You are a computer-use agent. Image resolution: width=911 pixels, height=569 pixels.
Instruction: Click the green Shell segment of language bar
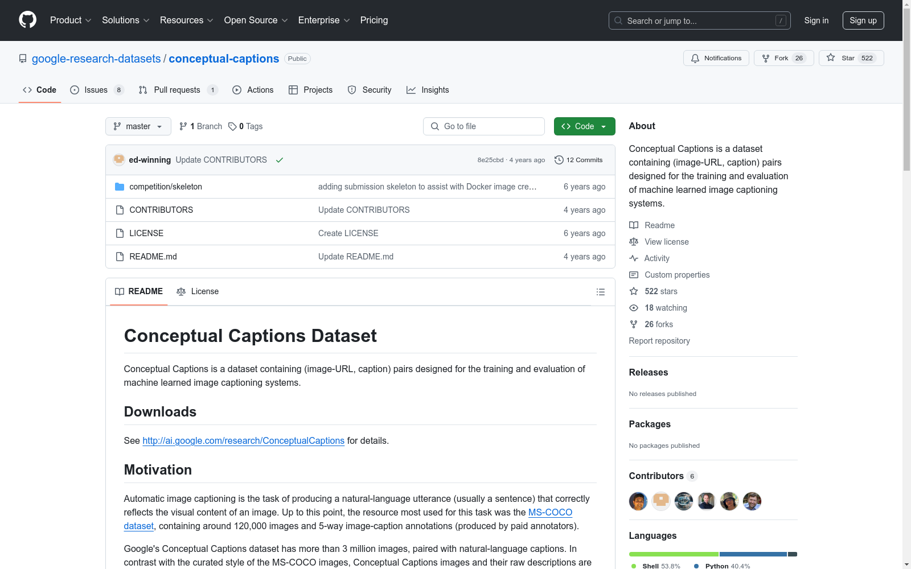click(674, 554)
